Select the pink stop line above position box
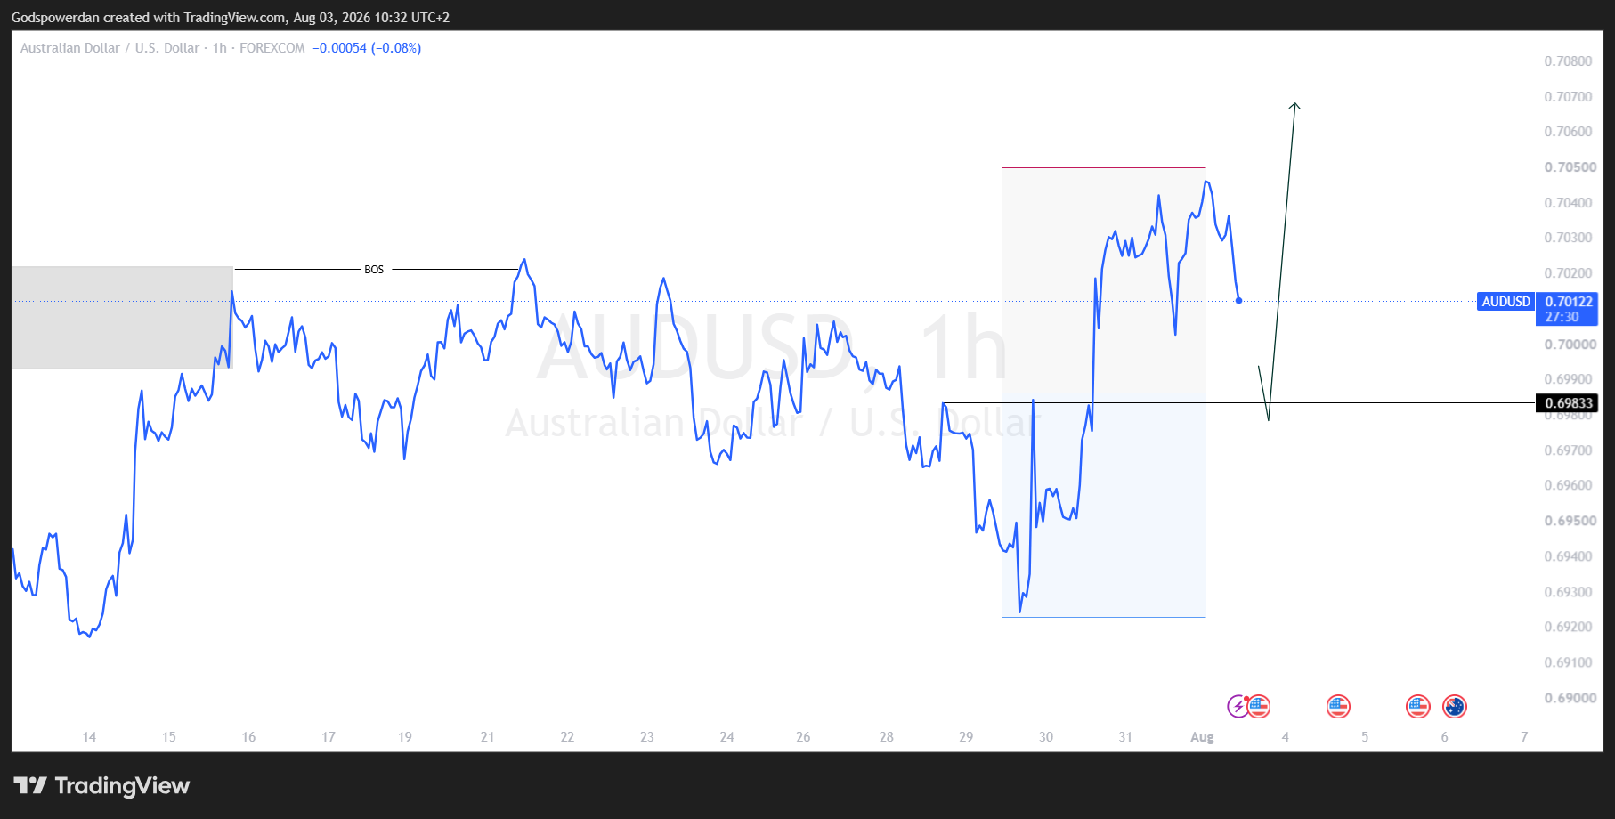This screenshot has width=1615, height=819. (1104, 167)
